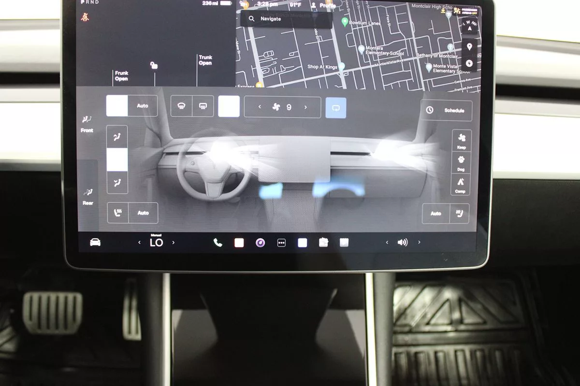Increase fan speed with right arrow
Viewport: 580px width, 386px height.
pos(305,107)
